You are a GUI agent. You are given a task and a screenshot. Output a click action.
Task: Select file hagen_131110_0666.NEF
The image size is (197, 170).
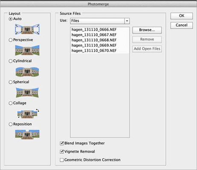tap(100, 30)
